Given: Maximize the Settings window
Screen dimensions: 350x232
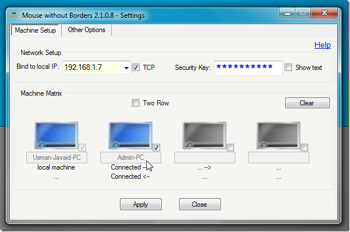Looking at the screenshot, I should 303,13.
